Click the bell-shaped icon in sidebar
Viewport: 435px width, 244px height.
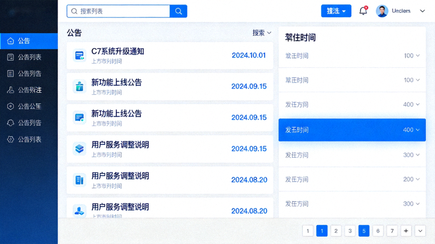tap(10, 123)
